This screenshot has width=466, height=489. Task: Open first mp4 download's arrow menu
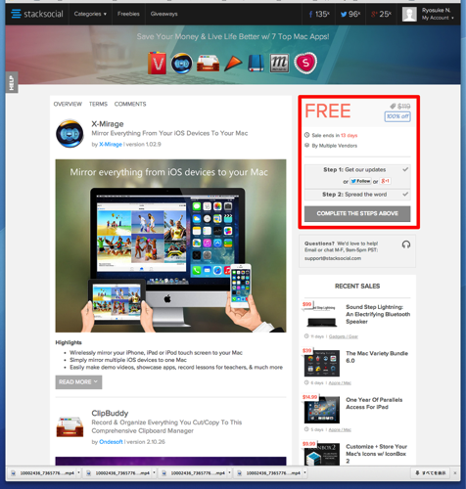(x=78, y=472)
